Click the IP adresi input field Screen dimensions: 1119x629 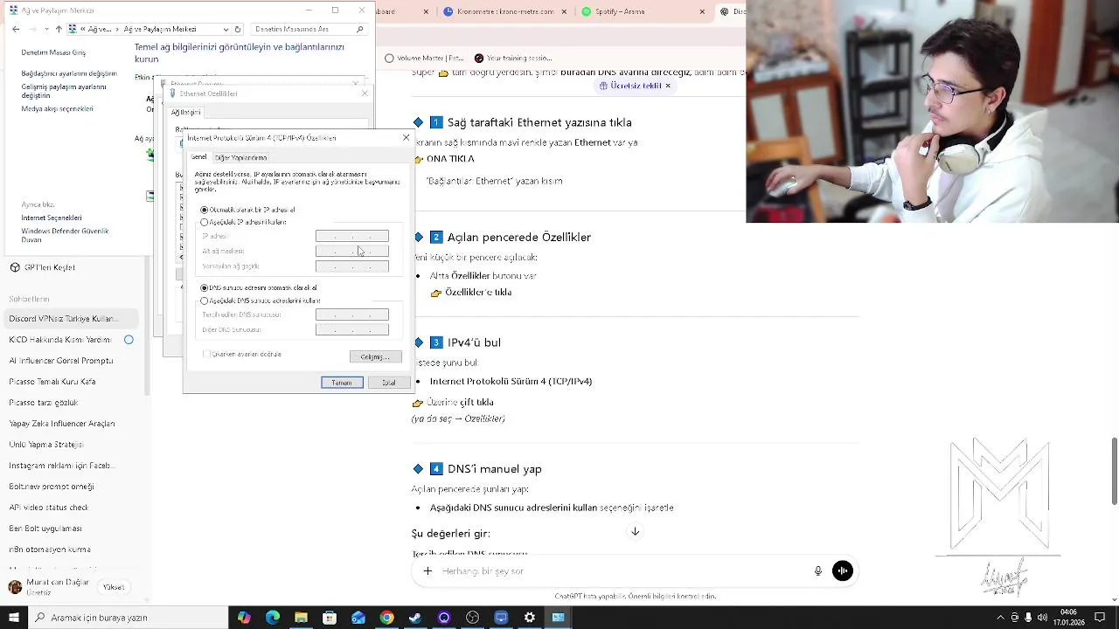tap(351, 236)
